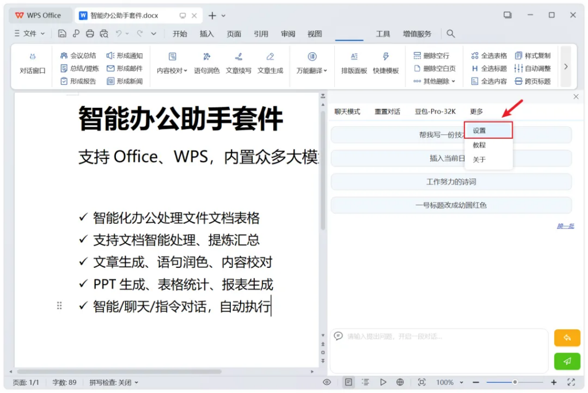
Task: Click the 工作努力的诗词 suggestion button
Action: pyautogui.click(x=451, y=182)
